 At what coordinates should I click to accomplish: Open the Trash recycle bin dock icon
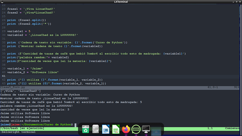(86, 129)
